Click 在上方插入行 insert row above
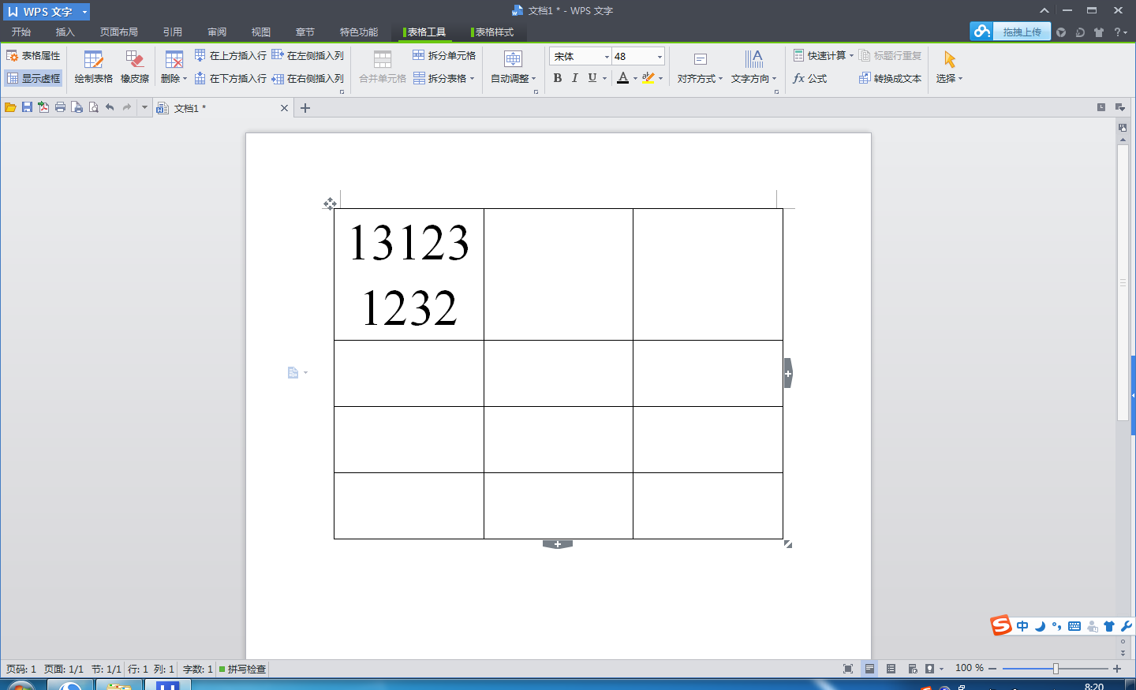The width and height of the screenshot is (1136, 690). tap(230, 56)
